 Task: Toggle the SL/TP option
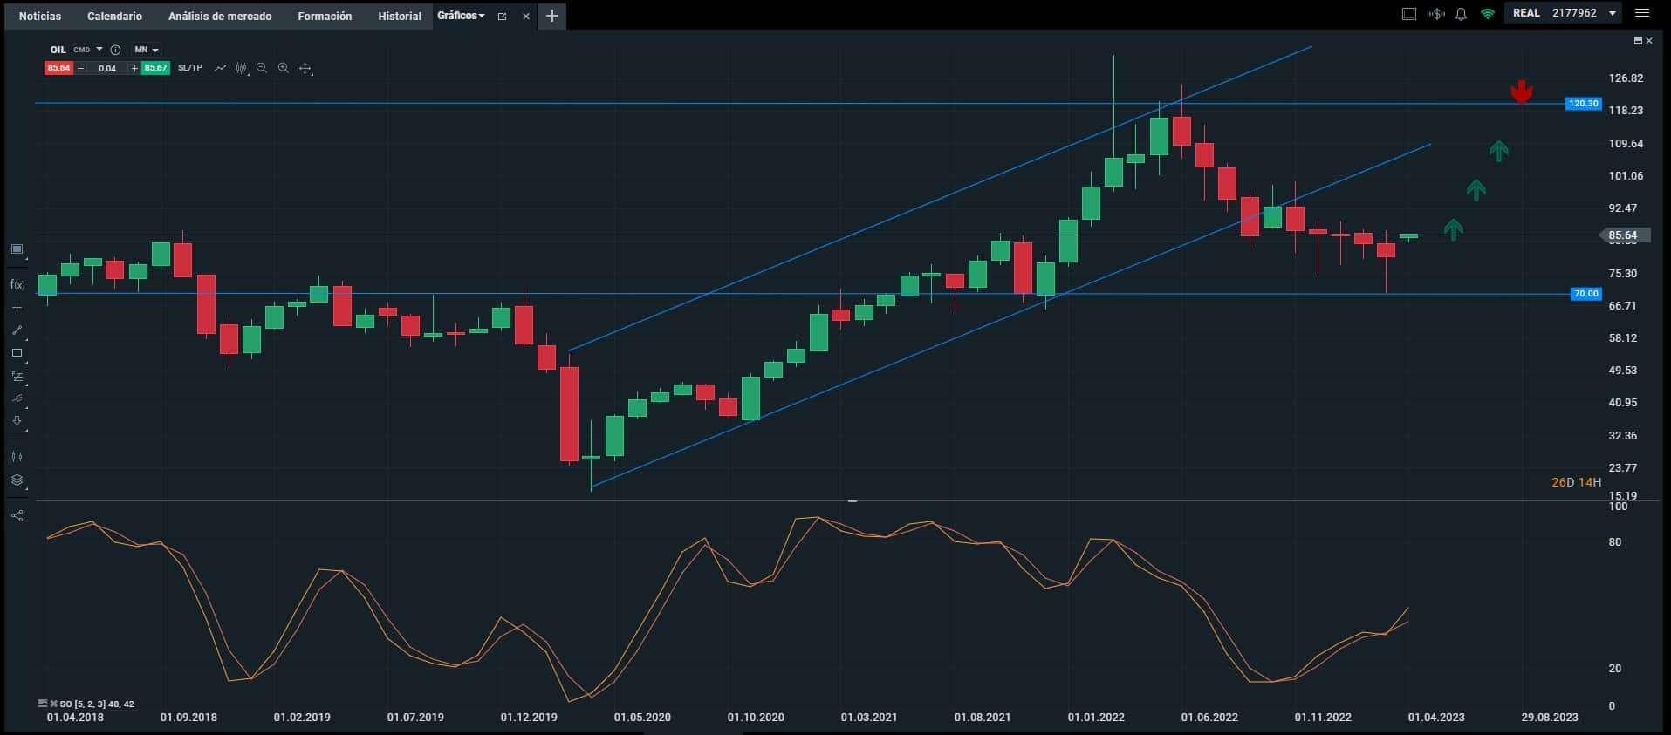pos(190,68)
